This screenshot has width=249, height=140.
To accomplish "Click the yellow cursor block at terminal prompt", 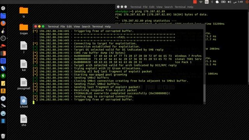I will point(33,103).
